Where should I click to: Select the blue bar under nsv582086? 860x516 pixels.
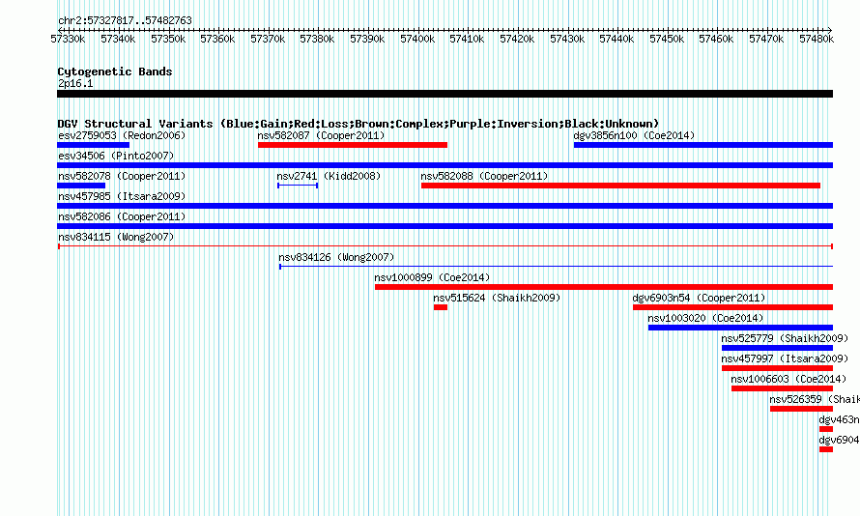tap(444, 226)
